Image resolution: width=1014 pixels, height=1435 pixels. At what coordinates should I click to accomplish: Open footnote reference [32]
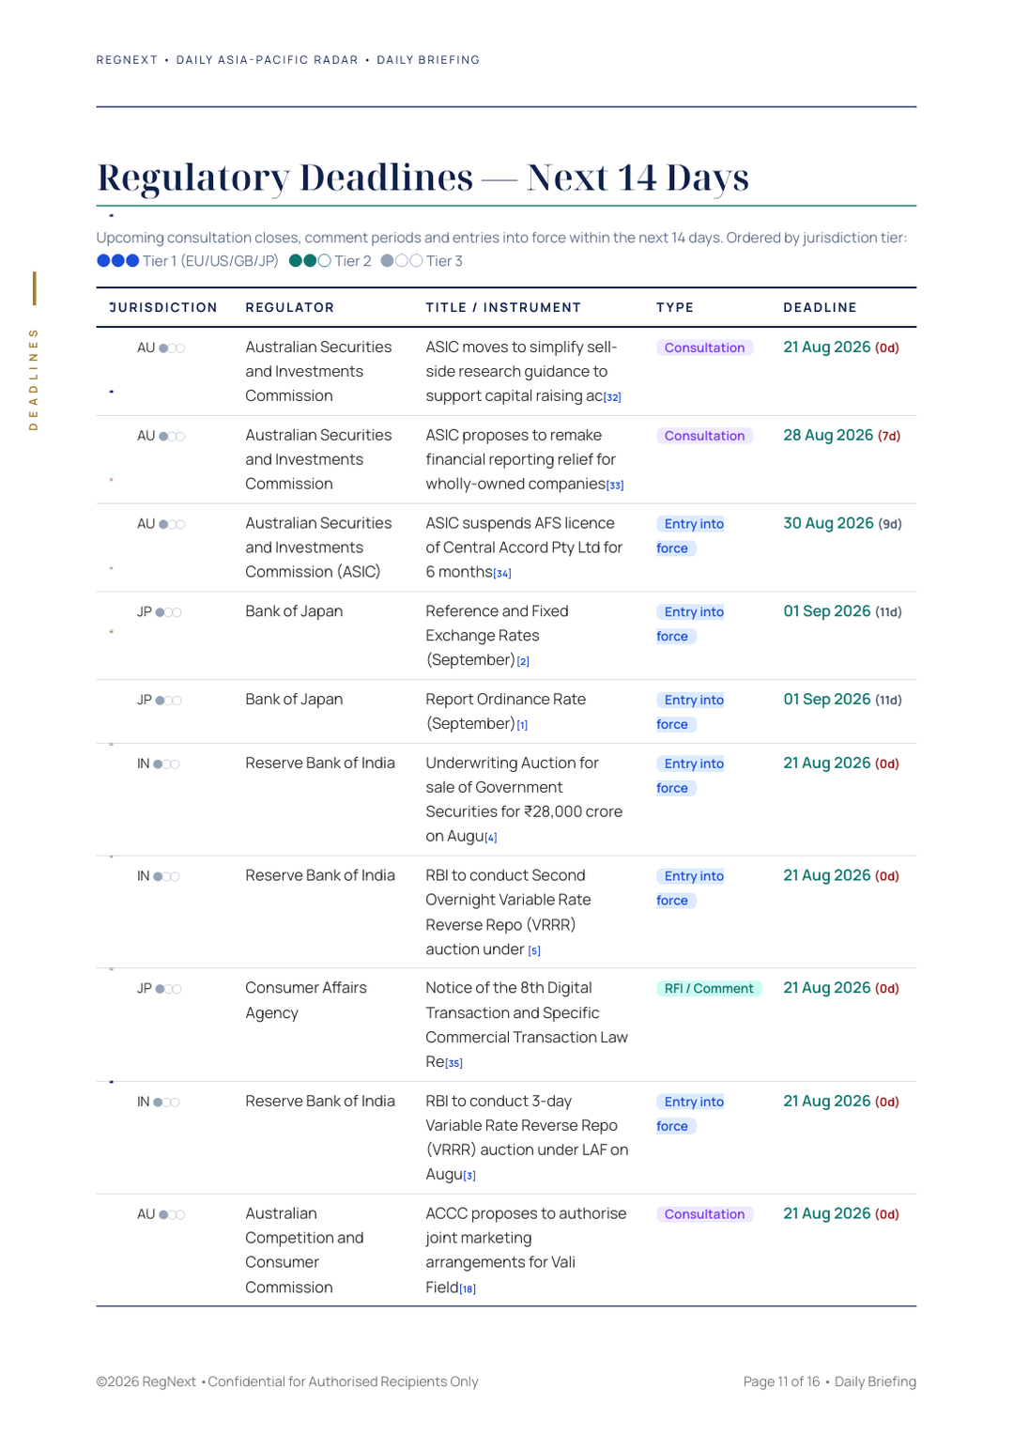tap(612, 398)
